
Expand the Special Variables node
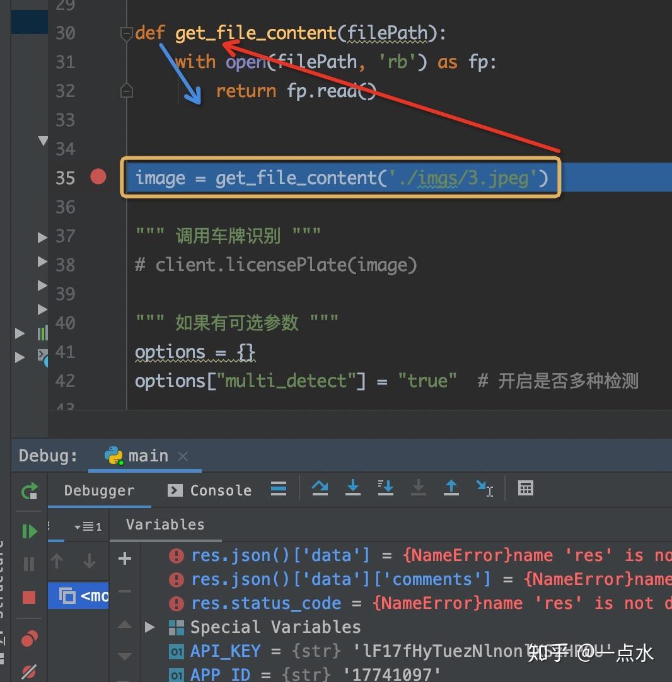coord(150,627)
